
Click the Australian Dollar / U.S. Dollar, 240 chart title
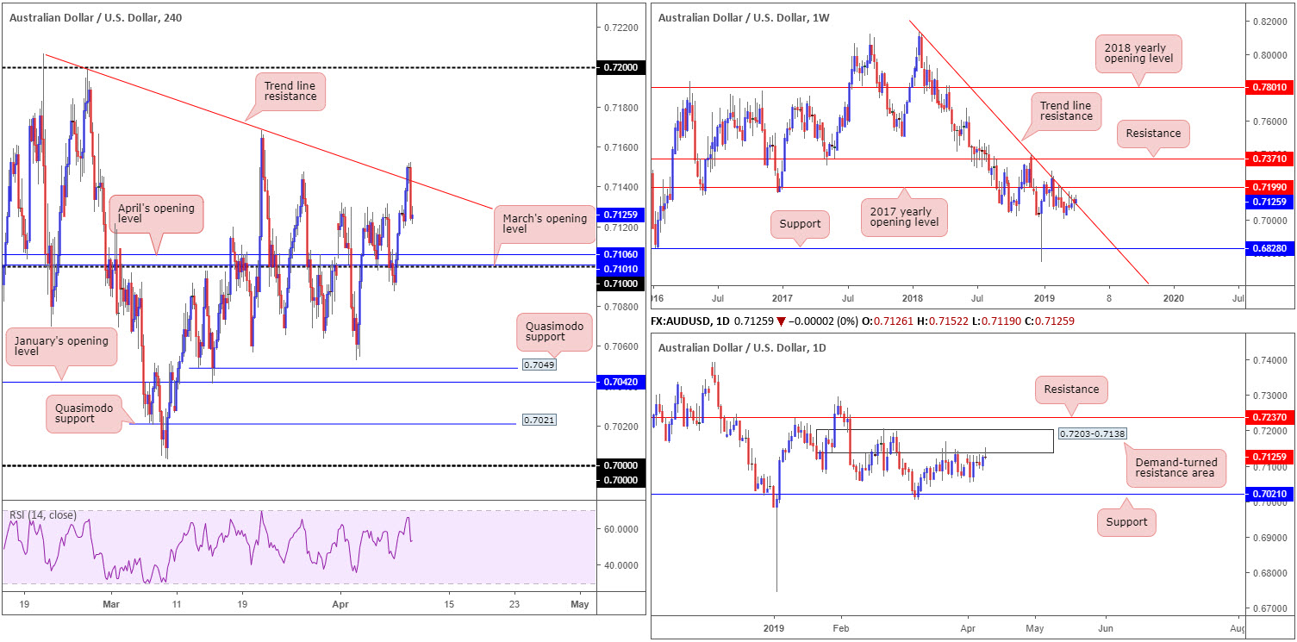(95, 16)
